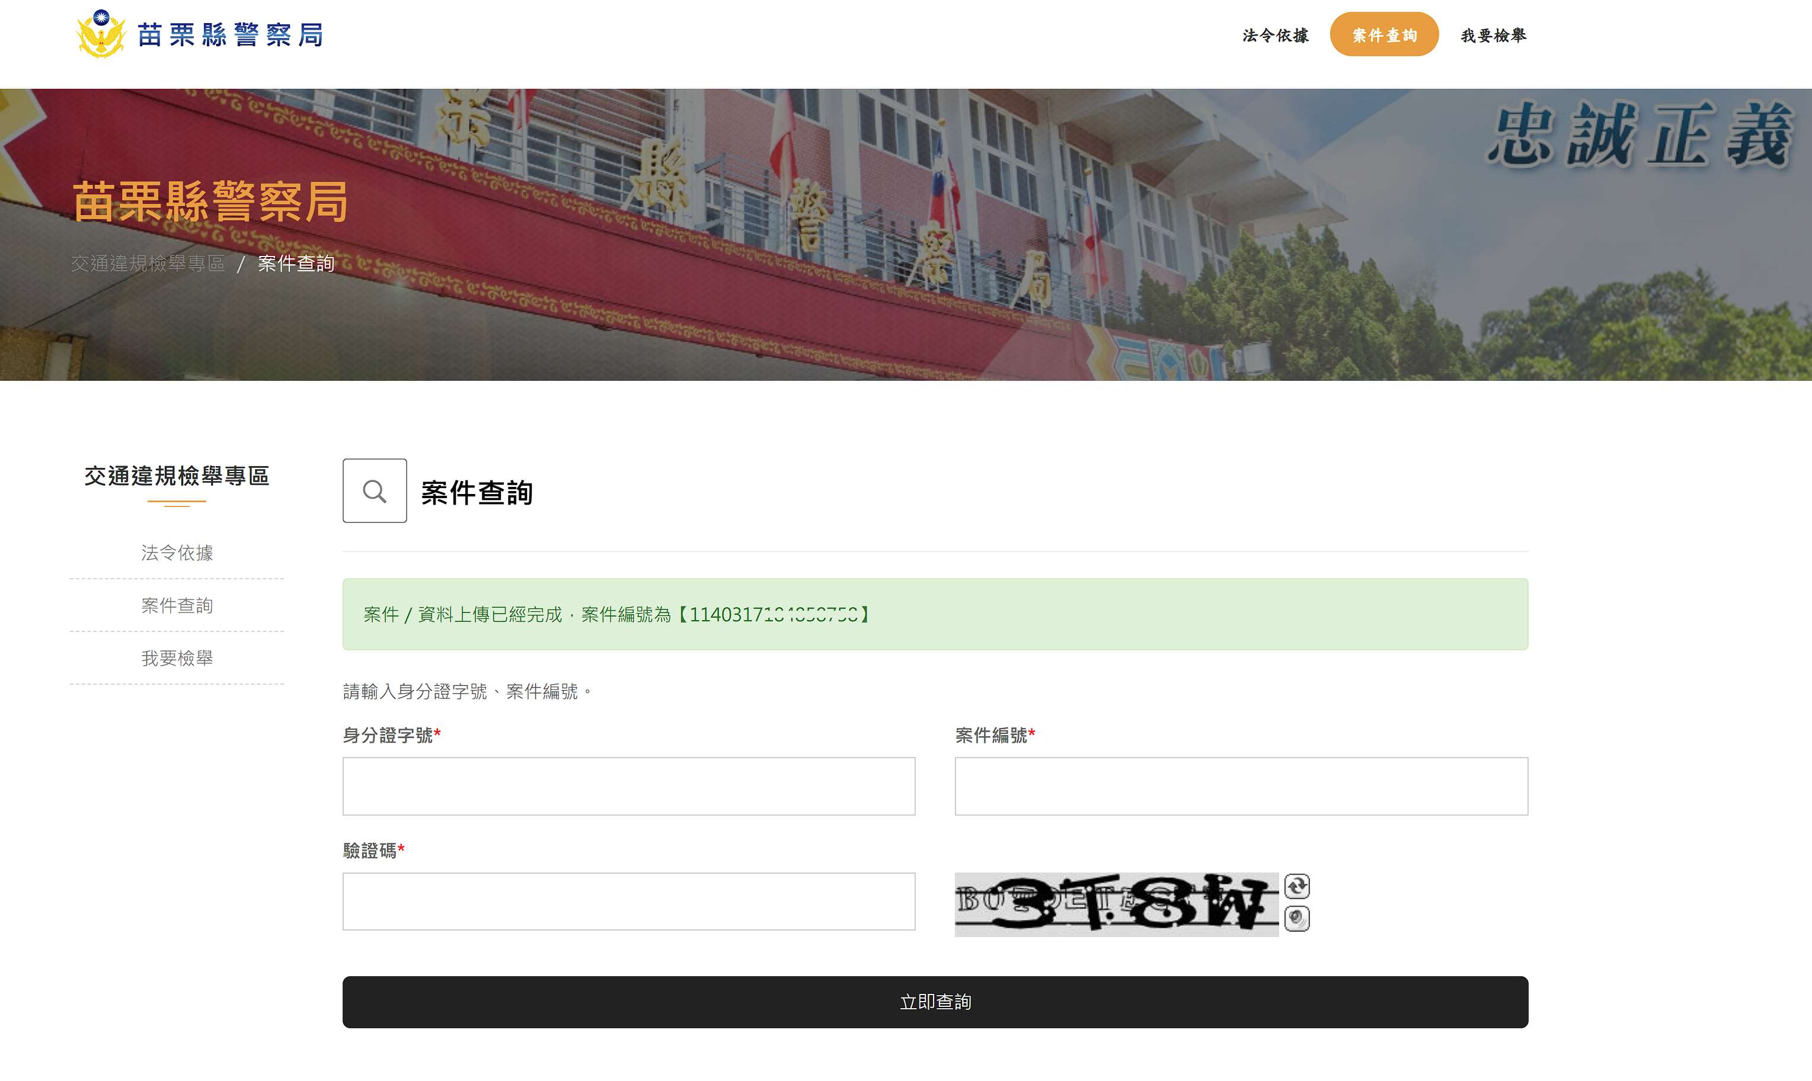Open 法令依據 from the left sidebar
This screenshot has height=1081, width=1812.
click(177, 553)
